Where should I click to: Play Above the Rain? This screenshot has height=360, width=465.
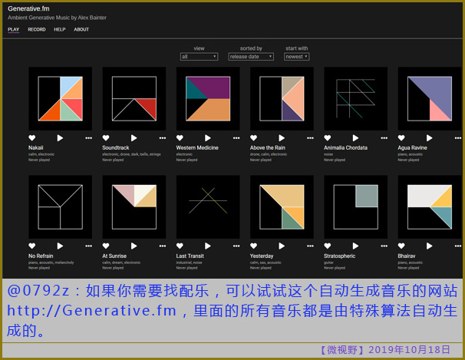pos(282,138)
